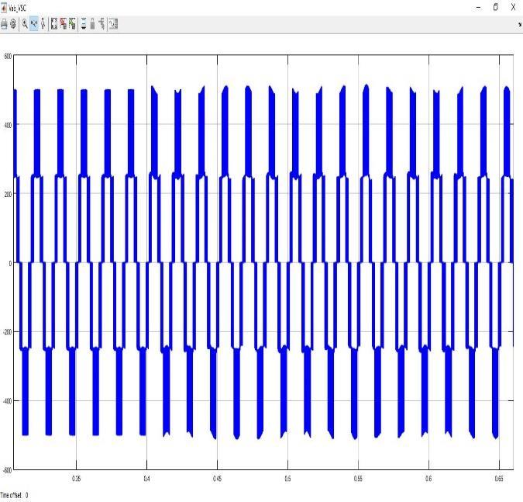Click the lock axes selection padlock
Screen dimensions: 523x502
93,24
